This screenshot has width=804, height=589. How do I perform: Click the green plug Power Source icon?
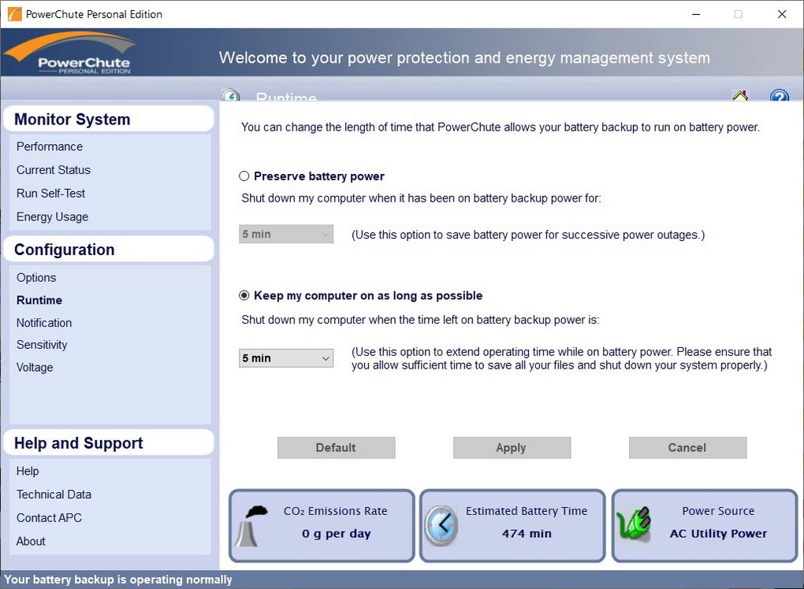[634, 524]
